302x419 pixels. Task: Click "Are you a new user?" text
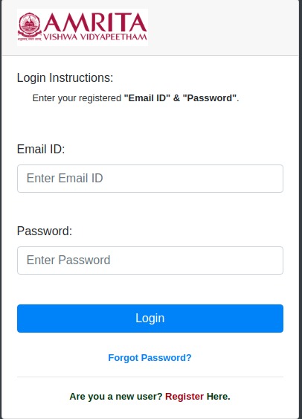coord(116,396)
